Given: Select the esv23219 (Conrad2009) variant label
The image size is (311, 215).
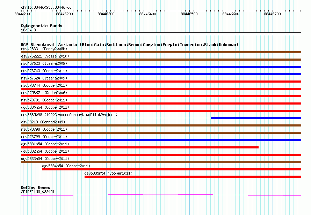Looking at the screenshot, I should [43, 122].
